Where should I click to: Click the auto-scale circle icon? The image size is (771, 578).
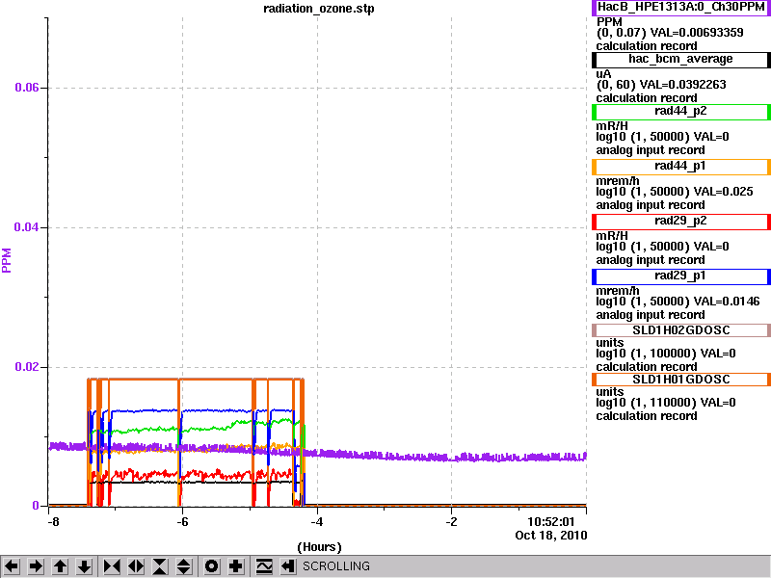(x=211, y=566)
